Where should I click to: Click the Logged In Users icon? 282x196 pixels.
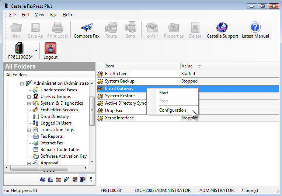click(36, 123)
